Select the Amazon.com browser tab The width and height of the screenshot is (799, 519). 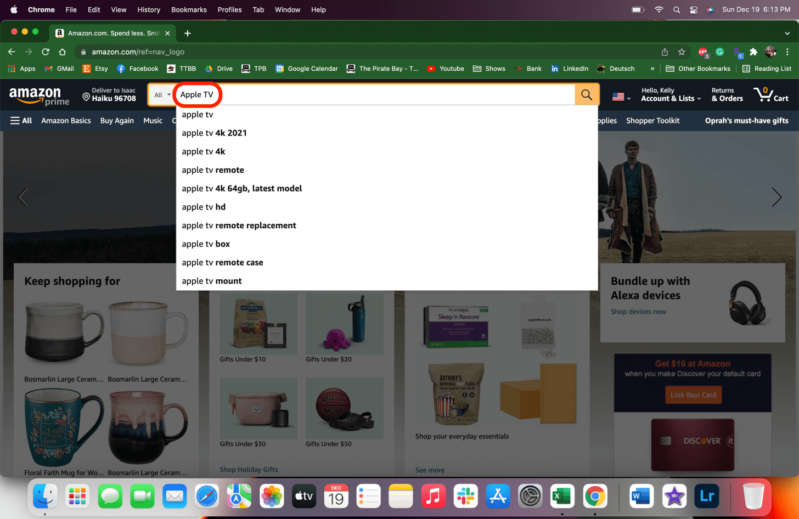pos(113,33)
